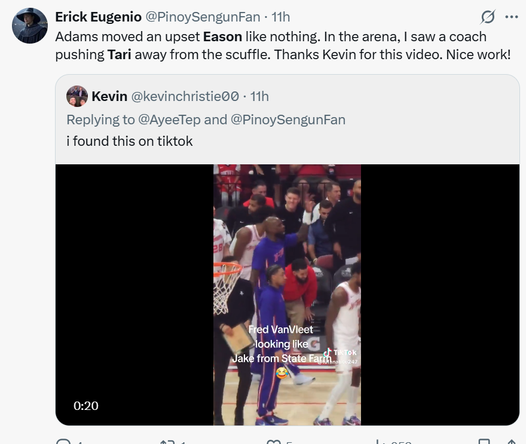
Task: Click the Kevin display name in the quoted tweet
Action: 109,96
